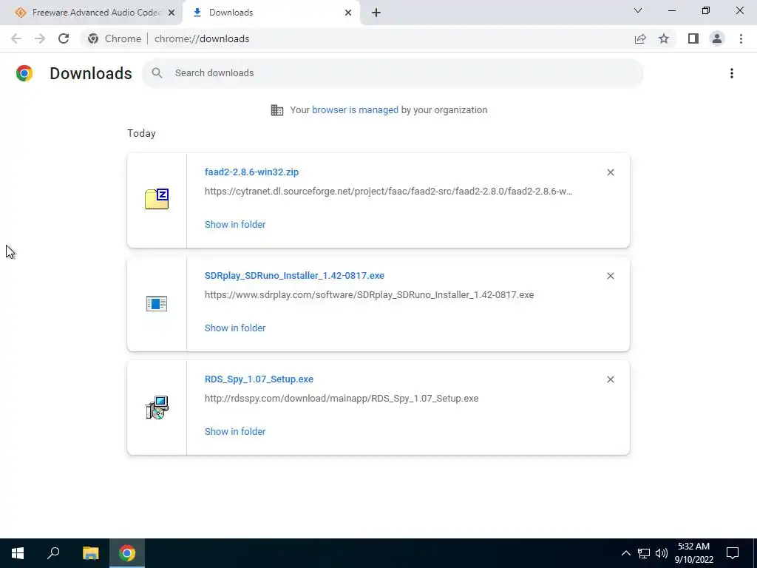The width and height of the screenshot is (757, 568).
Task: Show RDS Spy setup in folder
Action: pos(235,431)
